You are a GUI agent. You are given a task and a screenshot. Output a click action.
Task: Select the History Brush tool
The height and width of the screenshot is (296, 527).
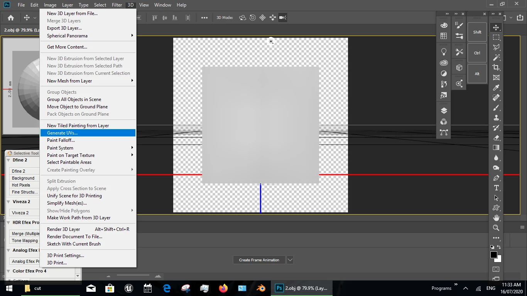pyautogui.click(x=496, y=128)
